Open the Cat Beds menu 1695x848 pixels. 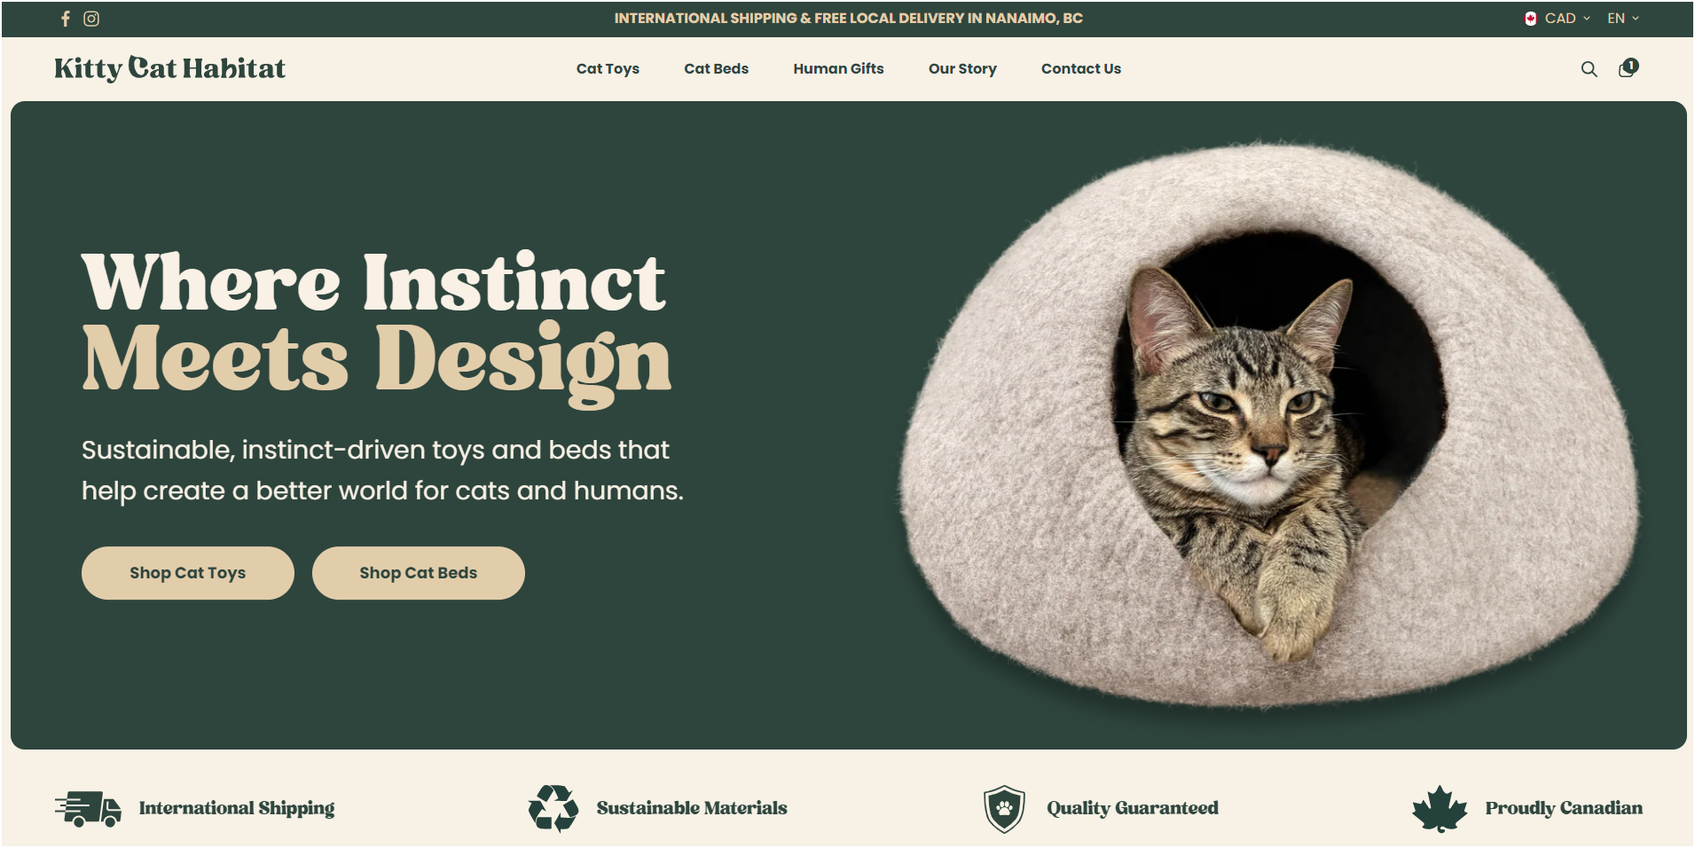point(716,69)
